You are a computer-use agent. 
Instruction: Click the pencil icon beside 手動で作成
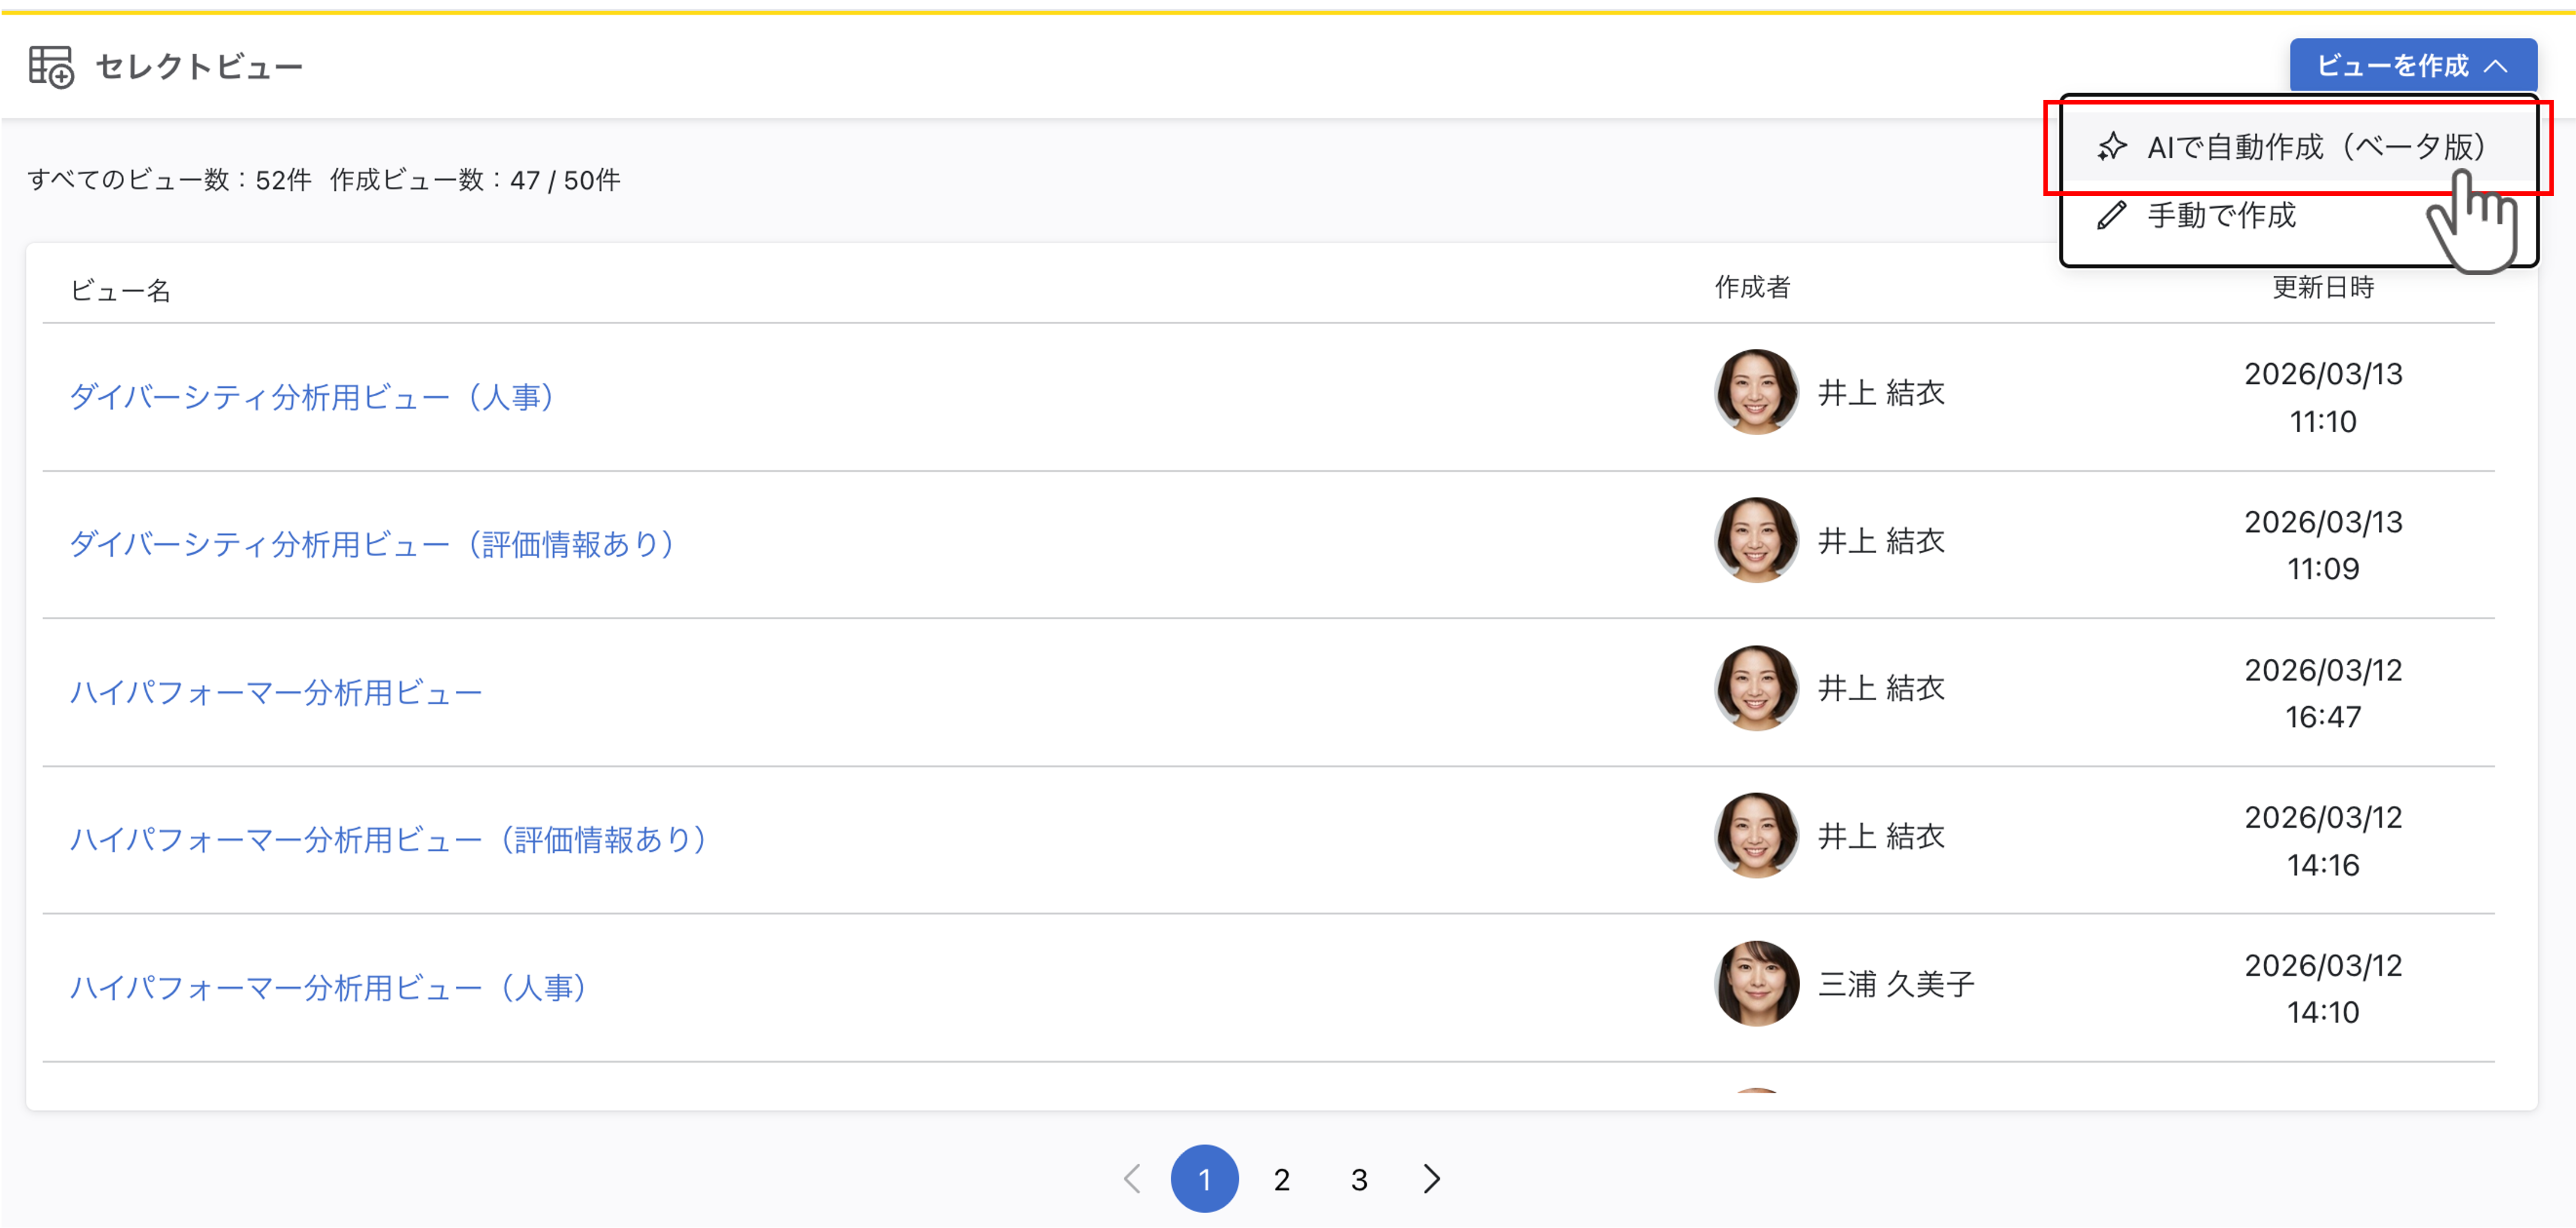[x=2111, y=215]
